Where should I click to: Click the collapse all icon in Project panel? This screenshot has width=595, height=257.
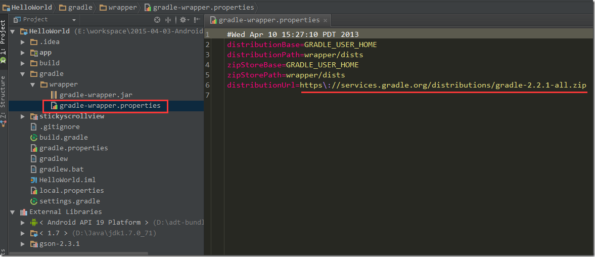pos(168,20)
